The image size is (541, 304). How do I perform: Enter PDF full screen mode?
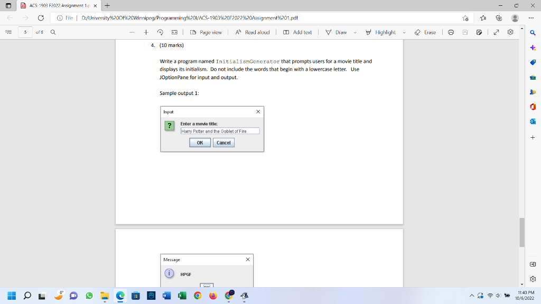[495, 32]
